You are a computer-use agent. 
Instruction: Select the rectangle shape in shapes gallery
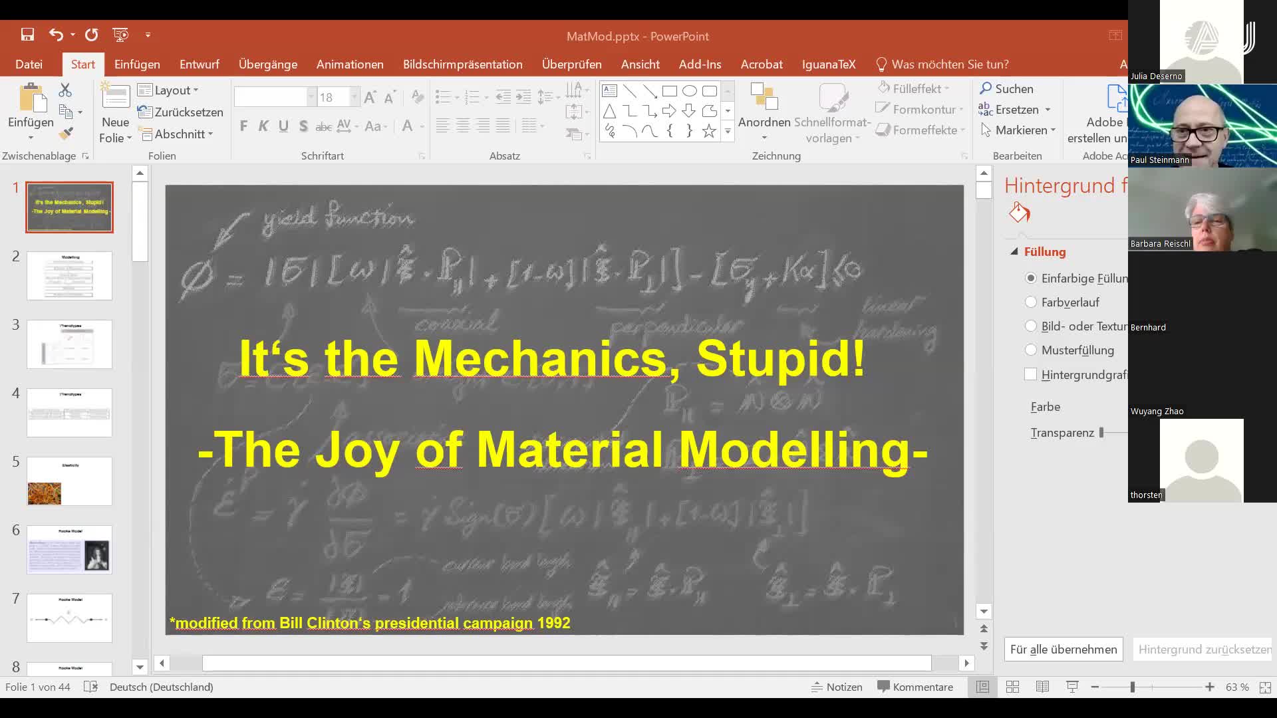pos(669,91)
